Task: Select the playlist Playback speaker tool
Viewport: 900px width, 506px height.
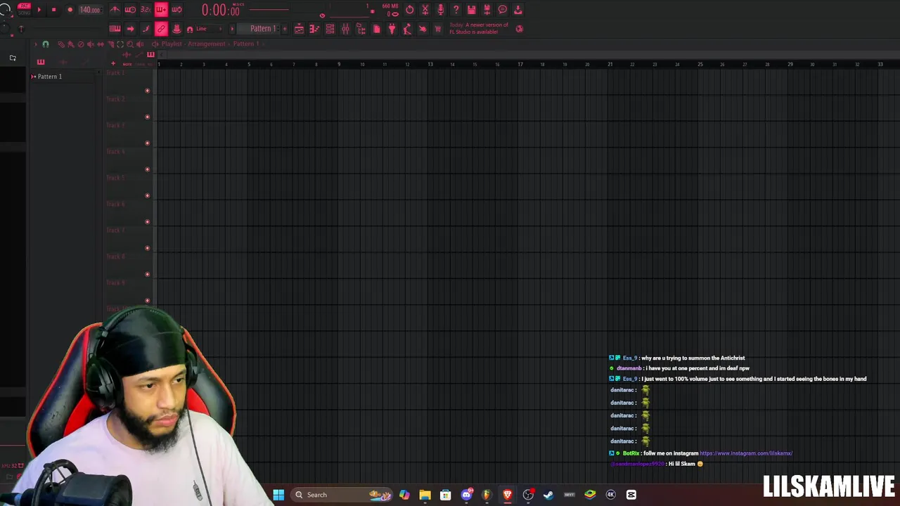Action: 140,44
